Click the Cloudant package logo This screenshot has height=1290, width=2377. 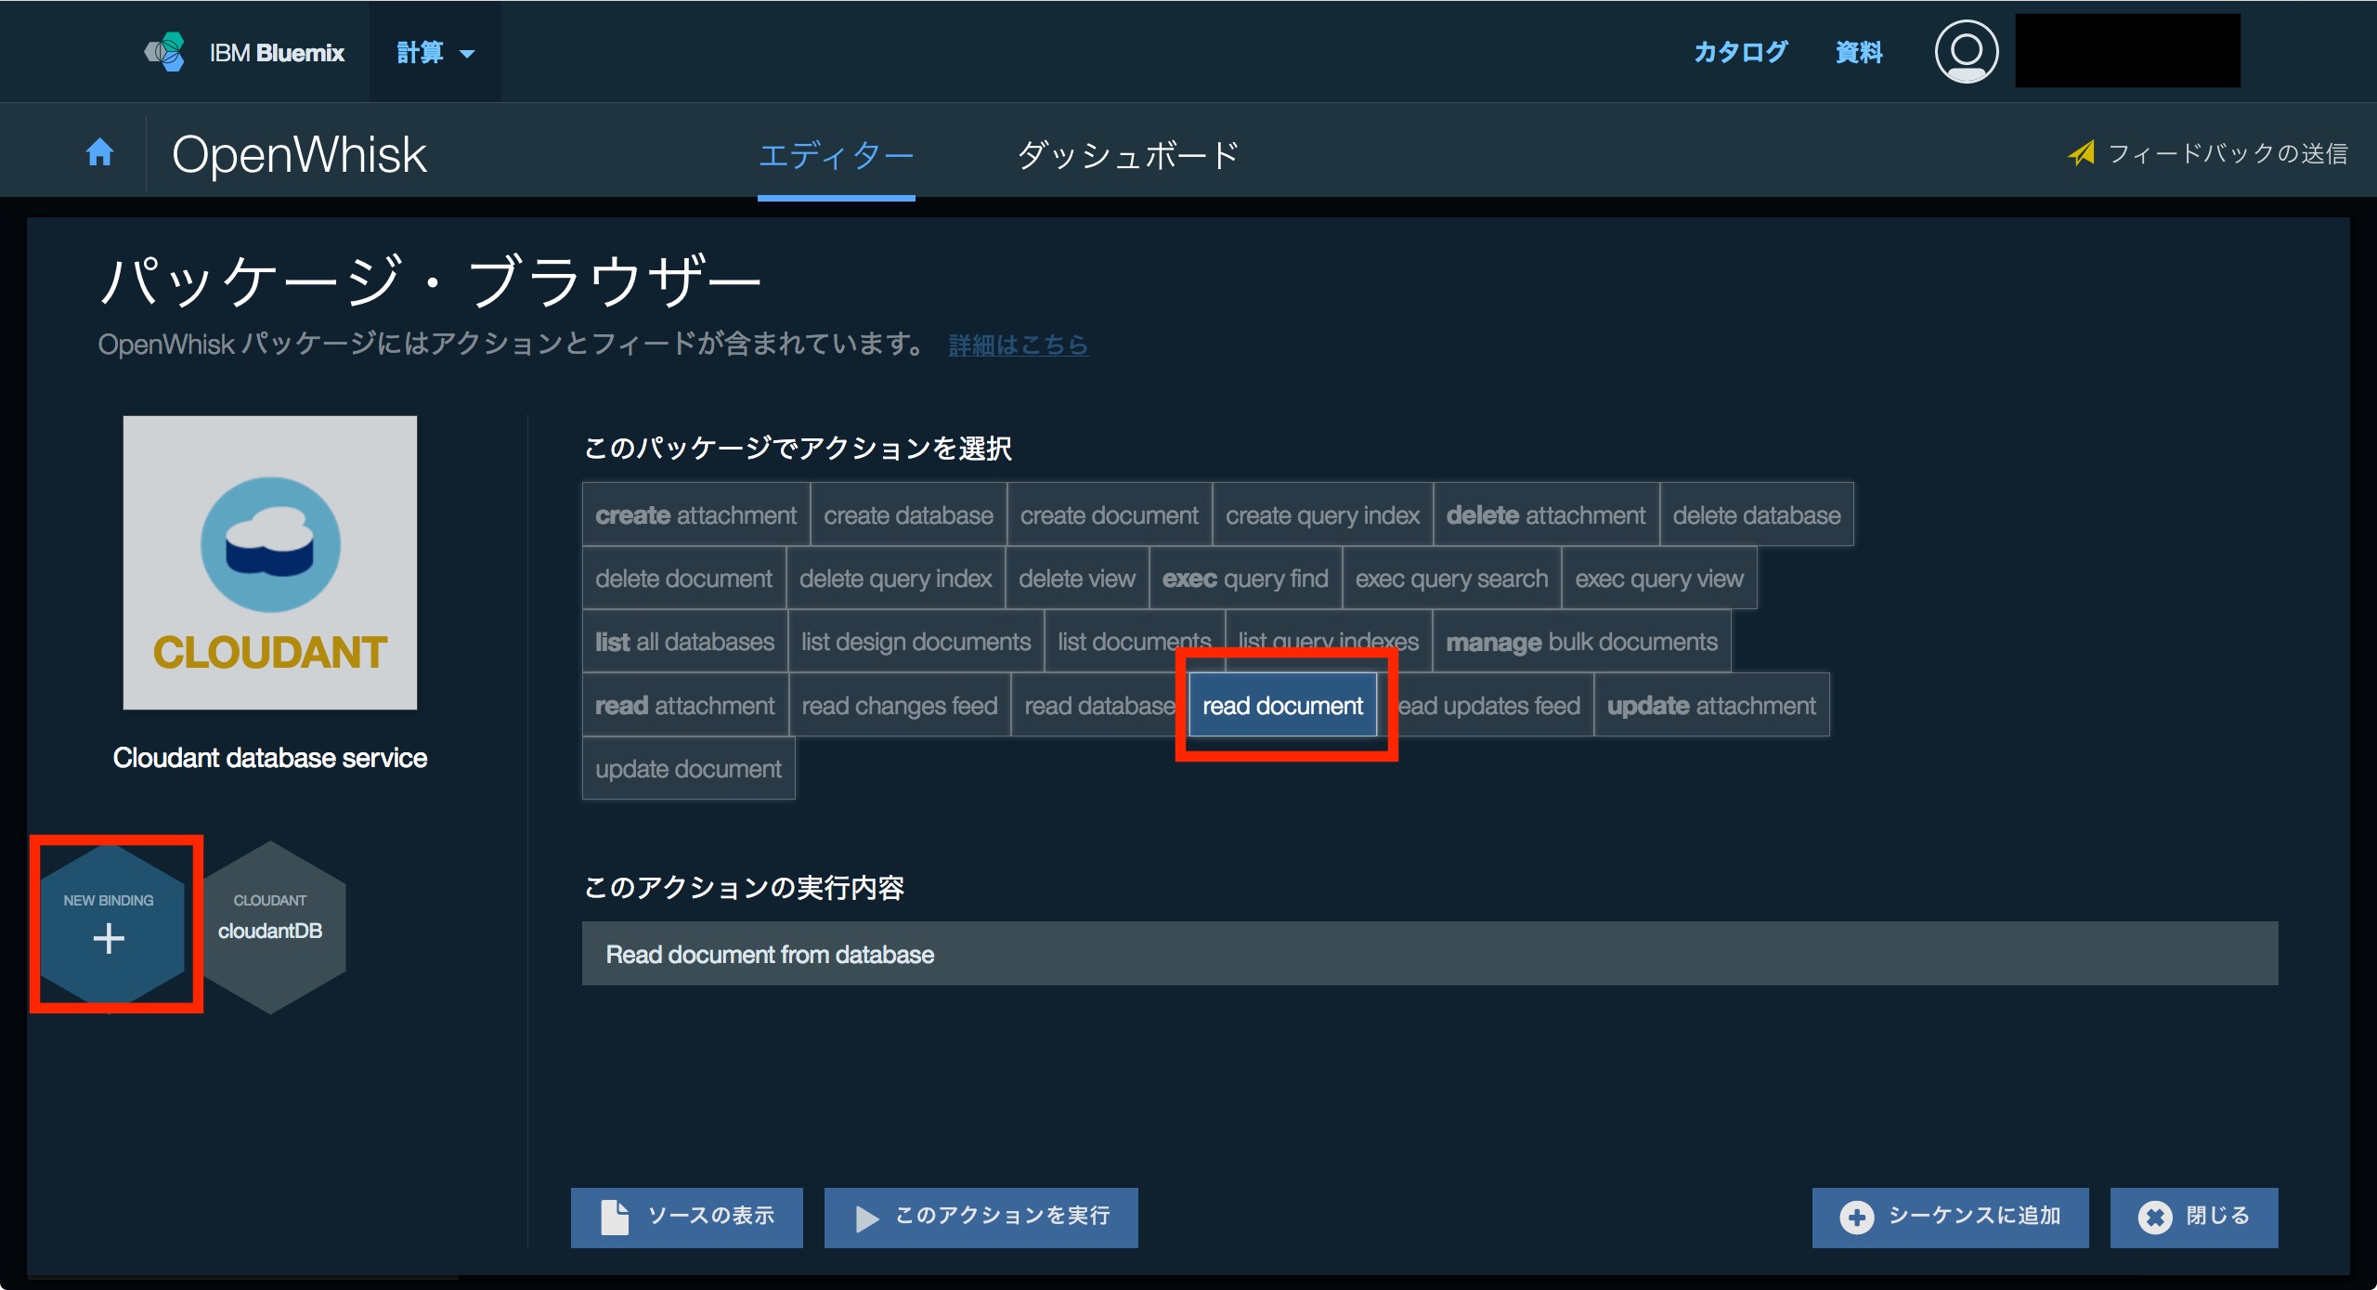point(270,563)
